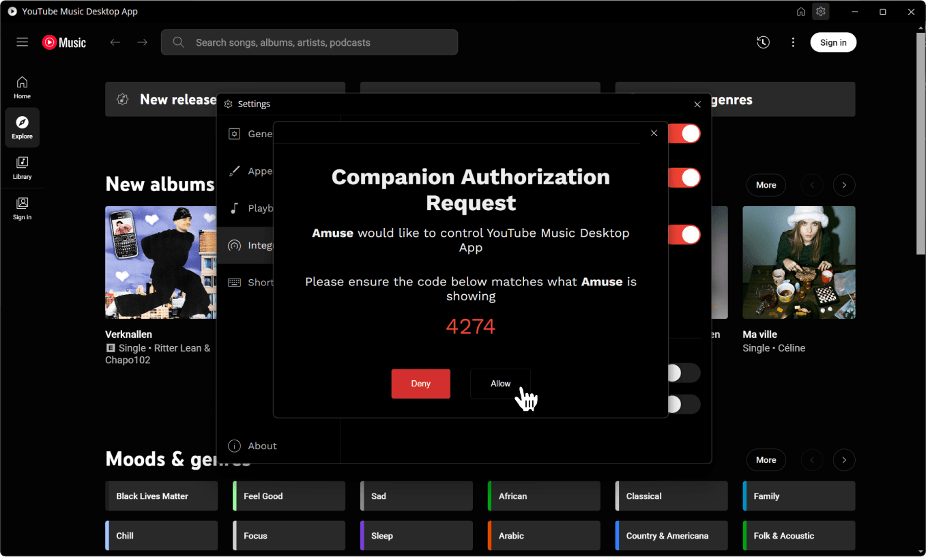926x557 pixels.
Task: Show next Moods & genres with right chevron
Action: pos(844,460)
